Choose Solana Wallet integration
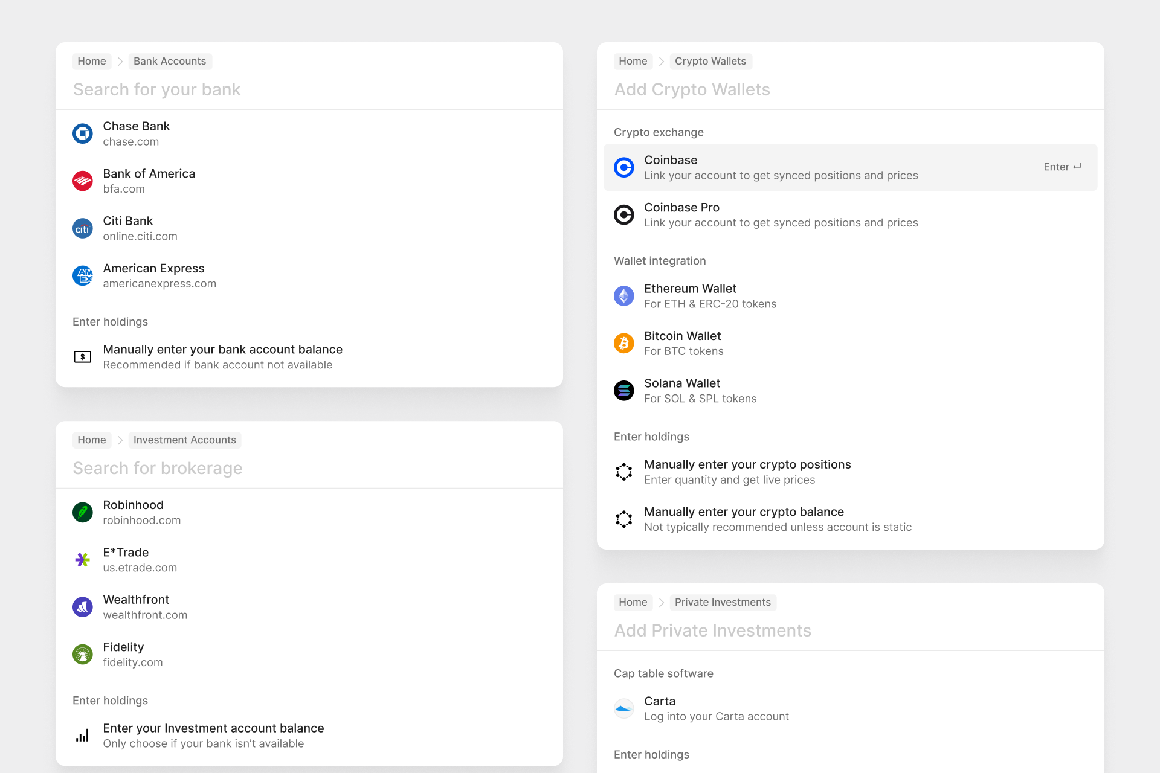 (x=851, y=391)
